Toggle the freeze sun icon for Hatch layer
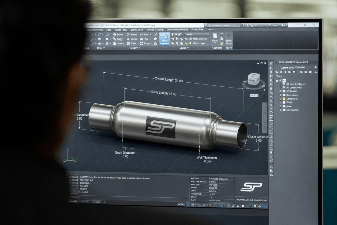Screen dimensions: 337x225 (x=176, y=34)
